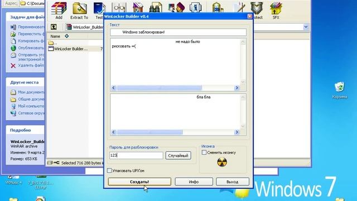Click the key icon in WinRAR status bar
The image size is (357, 201).
tap(56, 162)
